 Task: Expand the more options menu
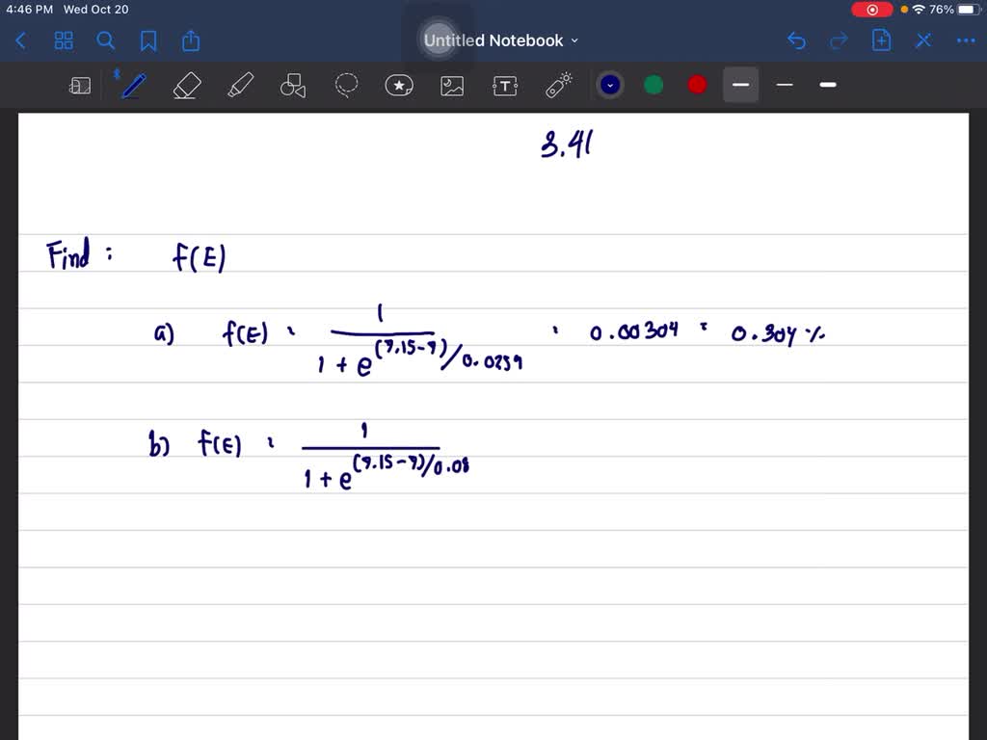tap(965, 40)
